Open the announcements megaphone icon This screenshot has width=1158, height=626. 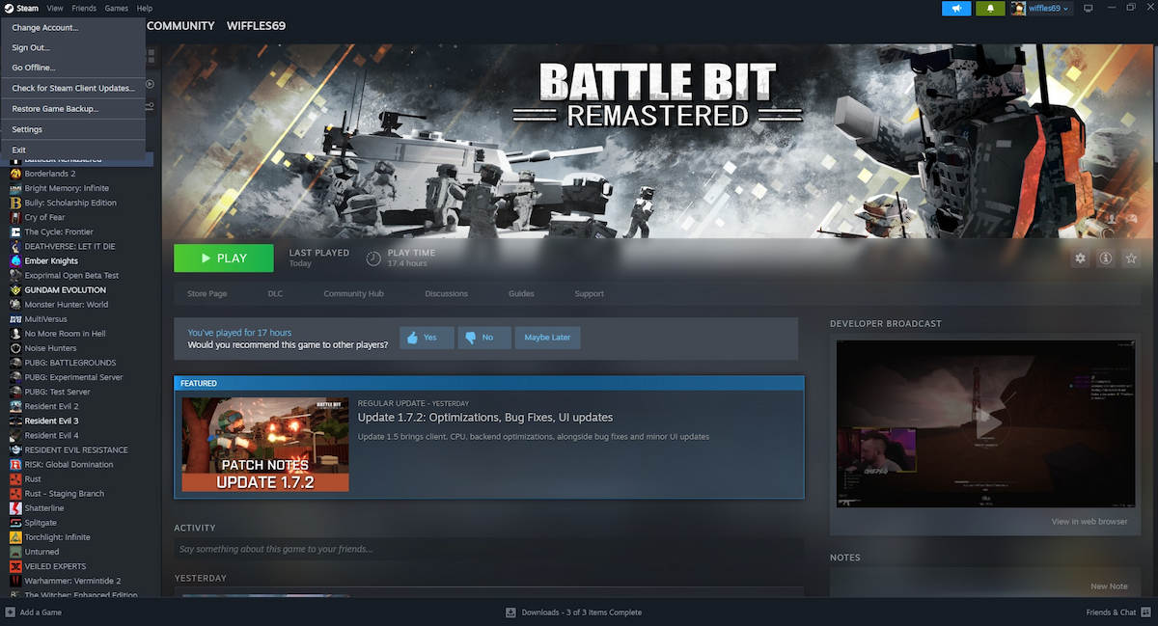[956, 9]
